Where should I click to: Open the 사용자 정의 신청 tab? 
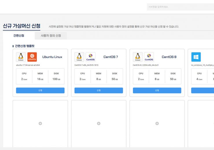point(51,36)
